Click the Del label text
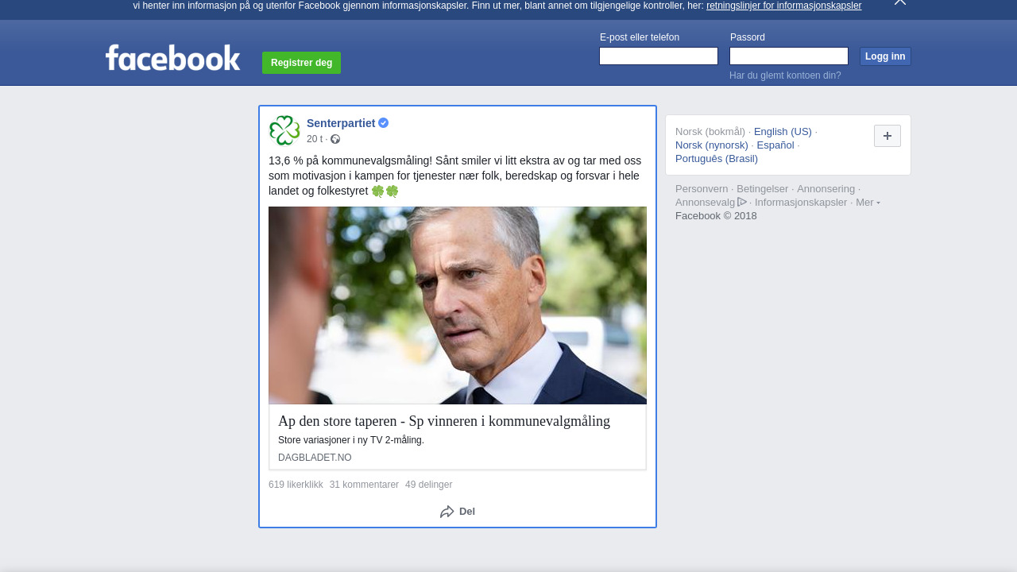The image size is (1017, 572). tap(467, 512)
